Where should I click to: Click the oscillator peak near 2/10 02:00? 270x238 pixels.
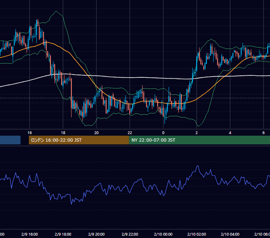tap(198, 166)
